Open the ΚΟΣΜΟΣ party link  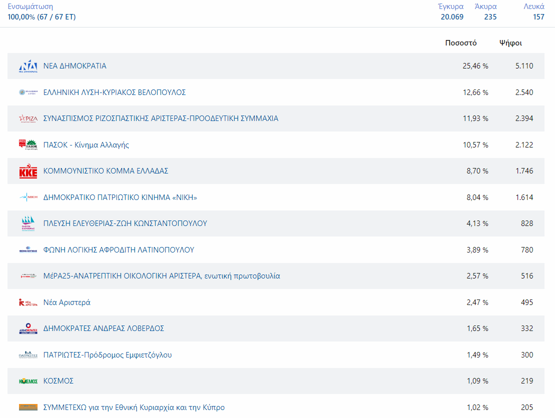pyautogui.click(x=59, y=381)
